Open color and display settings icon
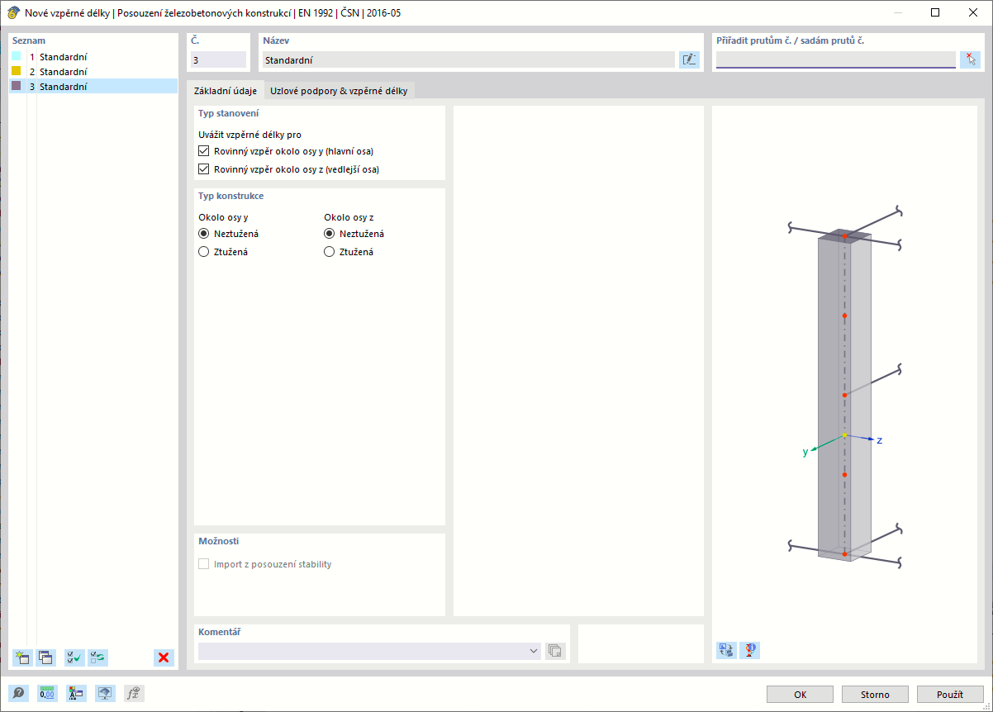 [76, 694]
